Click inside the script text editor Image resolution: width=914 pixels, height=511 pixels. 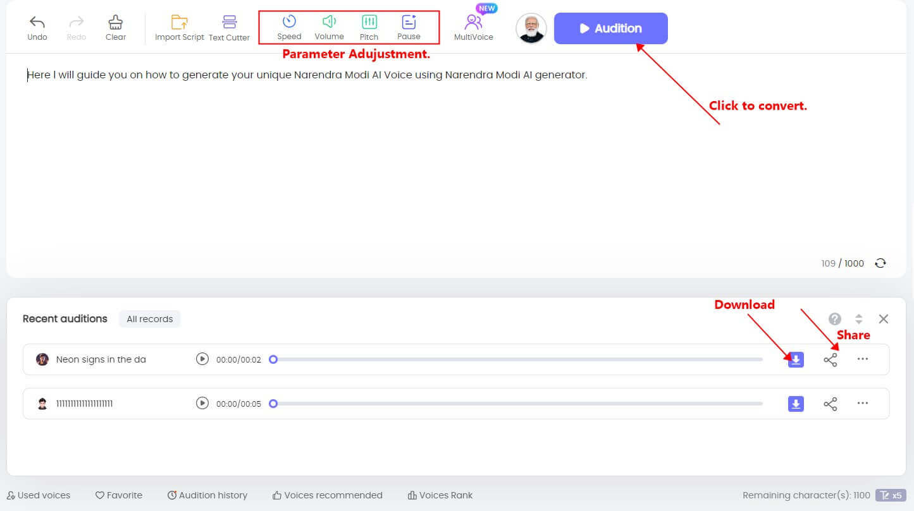coord(455,158)
